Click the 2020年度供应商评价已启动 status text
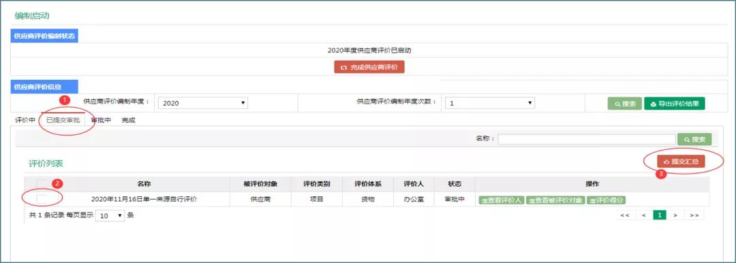Viewport: 736px width, 263px height. [369, 50]
